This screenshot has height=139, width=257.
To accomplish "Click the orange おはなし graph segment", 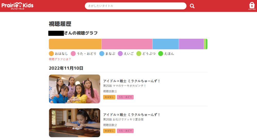I will pyautogui.click(x=75, y=44).
